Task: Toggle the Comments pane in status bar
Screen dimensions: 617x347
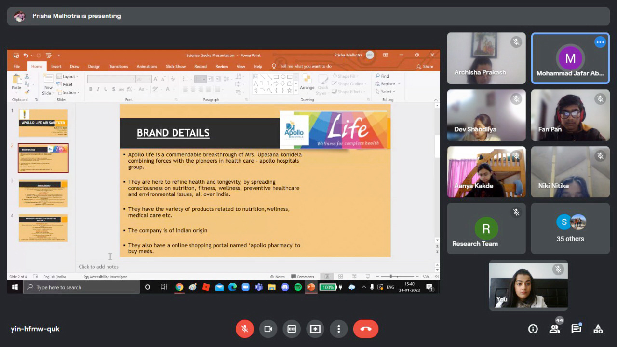Action: click(x=303, y=277)
